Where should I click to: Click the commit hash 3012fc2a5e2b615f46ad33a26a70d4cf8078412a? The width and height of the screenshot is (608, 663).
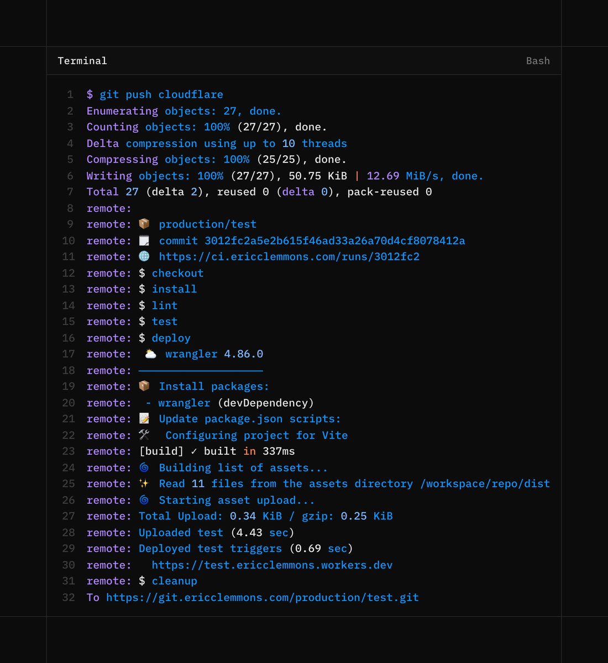point(335,241)
